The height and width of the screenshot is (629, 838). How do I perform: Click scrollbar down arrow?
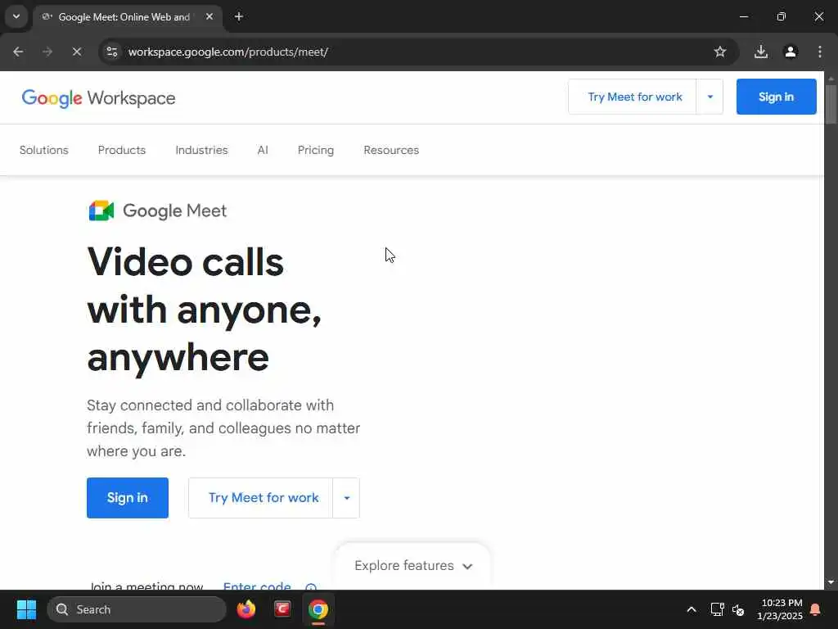[x=831, y=582]
